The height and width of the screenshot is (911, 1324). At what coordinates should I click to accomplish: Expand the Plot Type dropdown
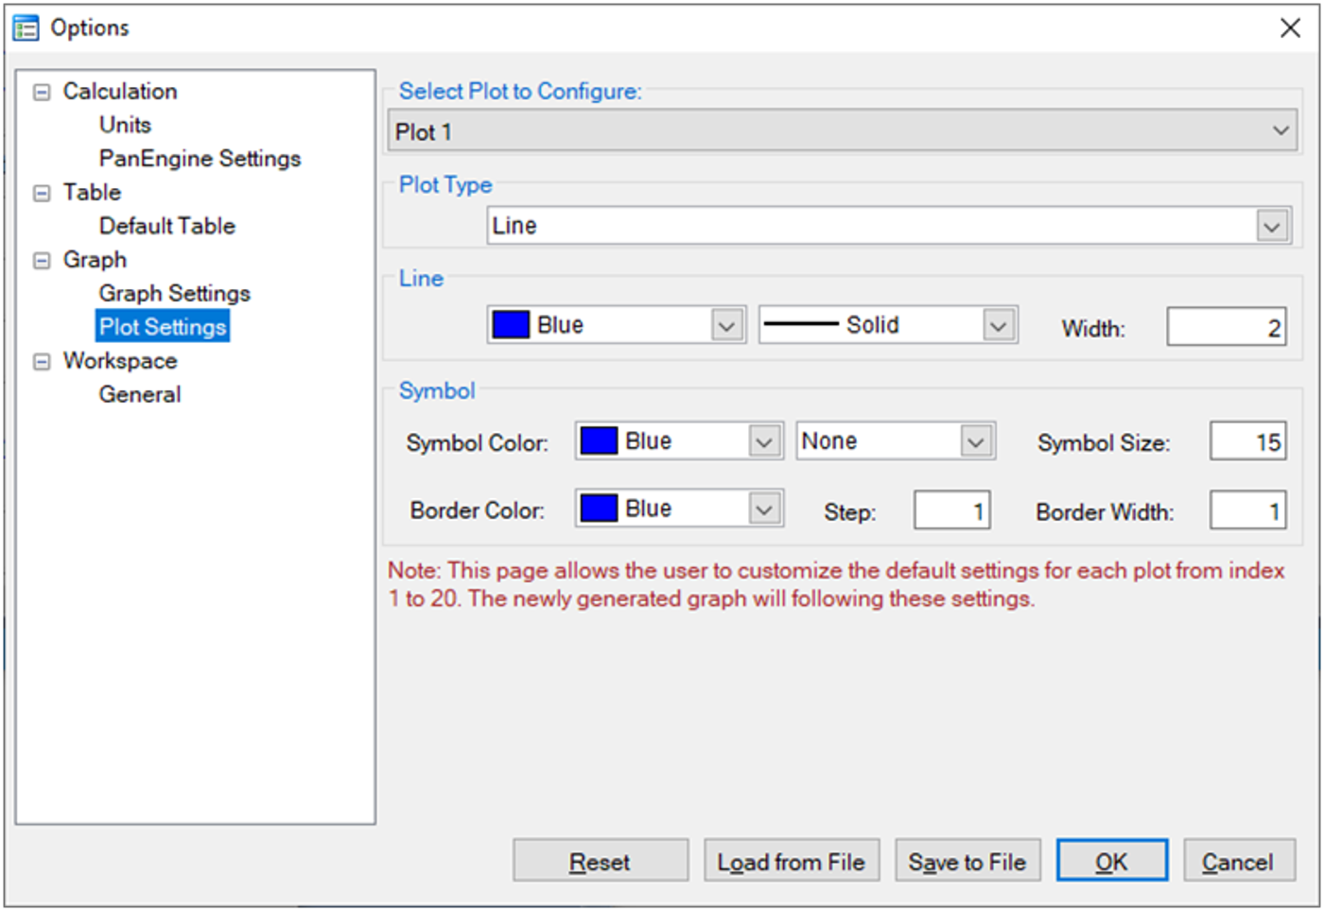coord(1272,227)
